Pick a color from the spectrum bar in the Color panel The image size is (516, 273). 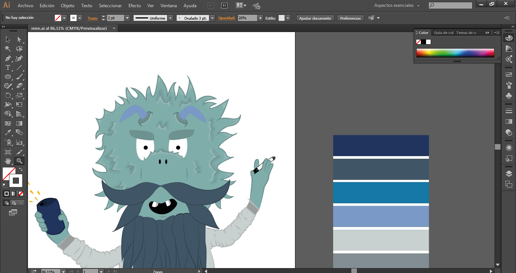click(455, 53)
